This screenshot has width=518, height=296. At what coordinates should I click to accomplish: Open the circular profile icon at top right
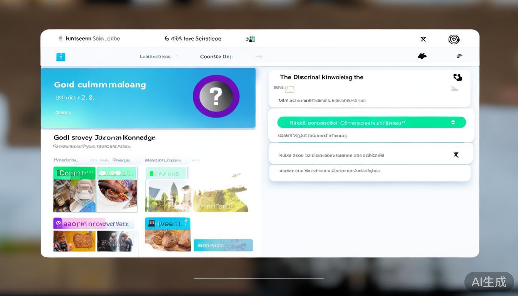(454, 39)
